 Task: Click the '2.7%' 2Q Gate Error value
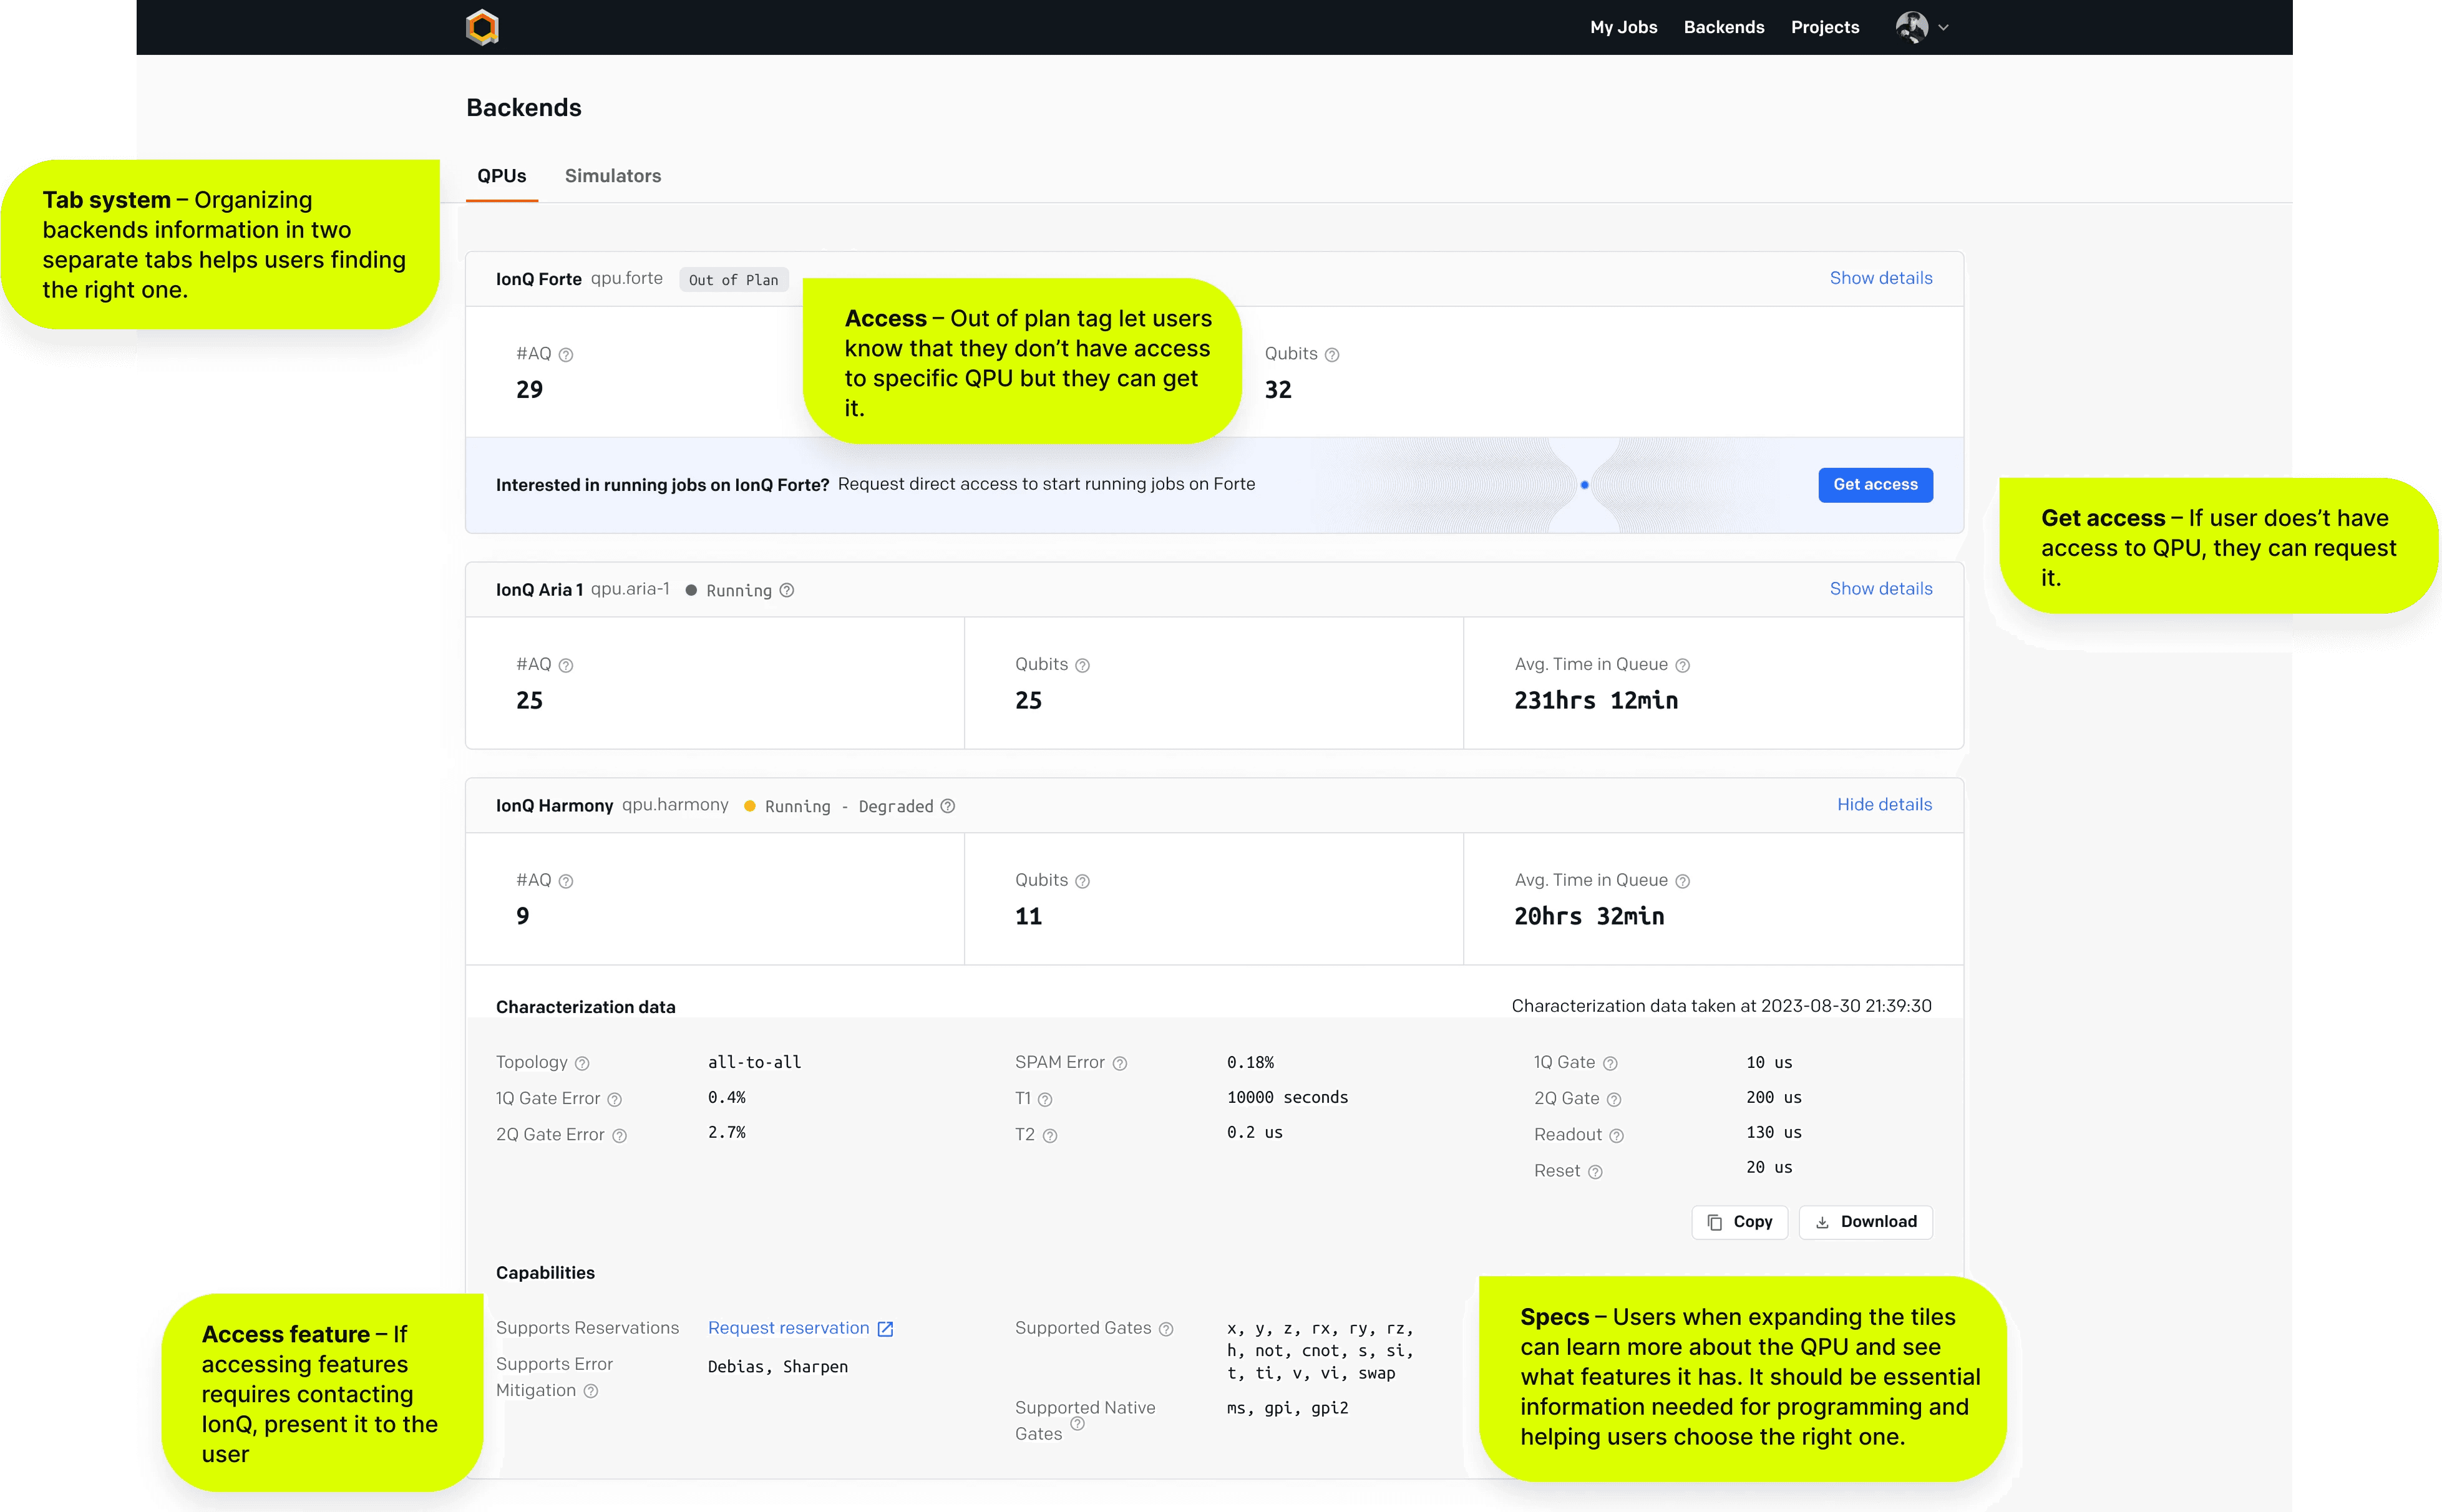click(x=727, y=1132)
